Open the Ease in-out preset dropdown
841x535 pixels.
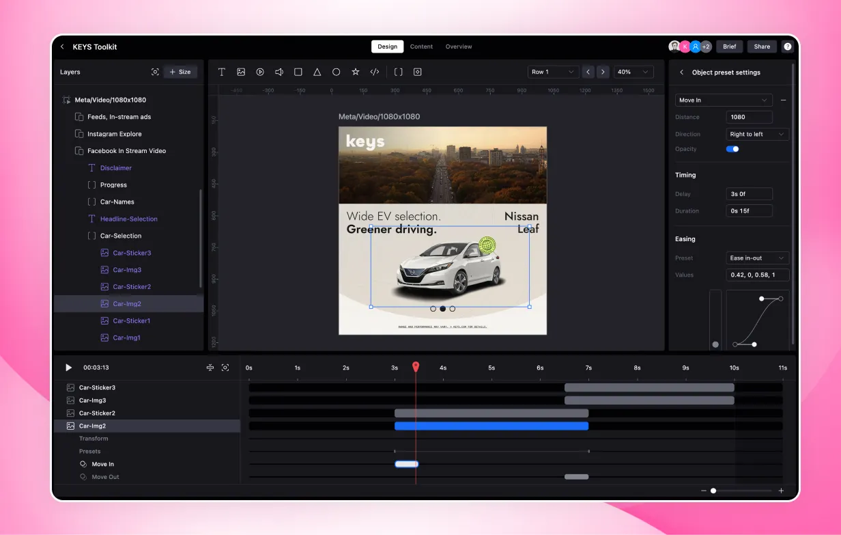pyautogui.click(x=757, y=258)
